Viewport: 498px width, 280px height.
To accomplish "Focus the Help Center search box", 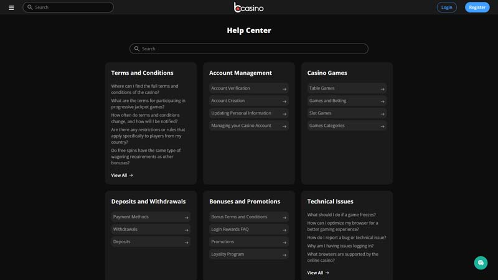I will pos(248,49).
